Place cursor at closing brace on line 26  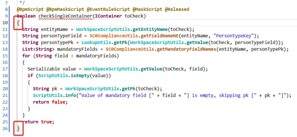[18, 128]
